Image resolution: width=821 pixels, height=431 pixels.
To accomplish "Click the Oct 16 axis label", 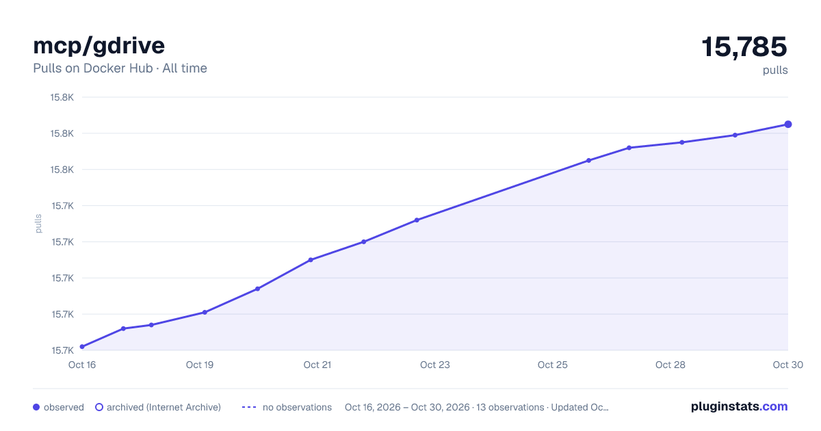I will click(82, 365).
